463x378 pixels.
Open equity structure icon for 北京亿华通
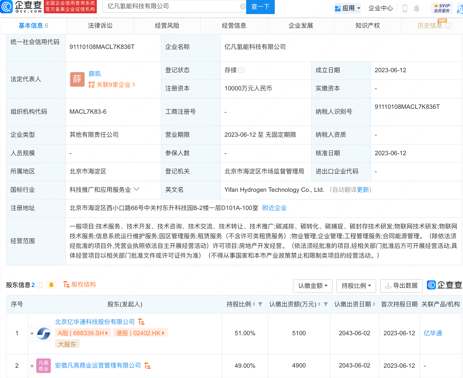coord(141,322)
